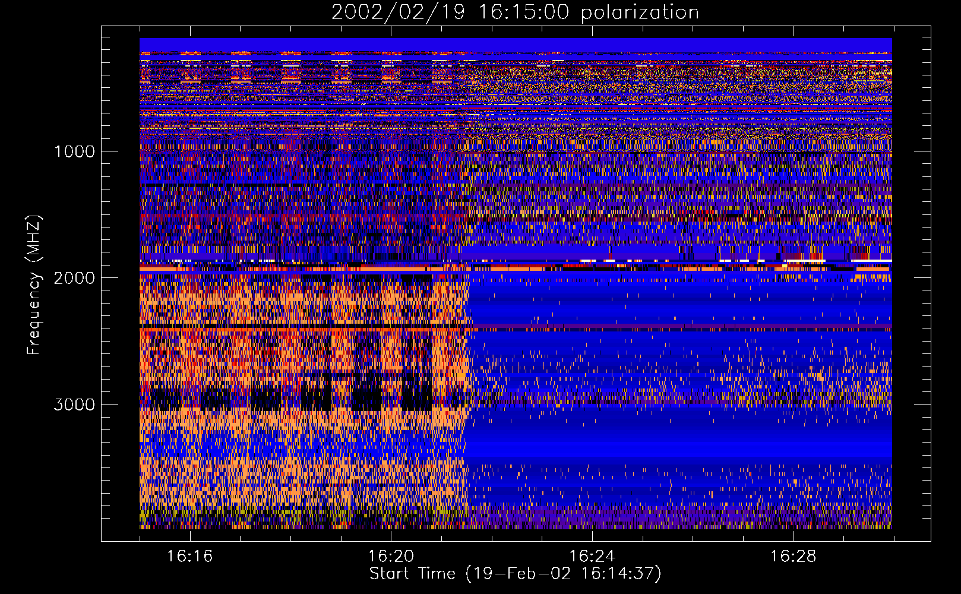This screenshot has width=961, height=594.
Task: Click the "16:28" time tick label
Action: [794, 556]
